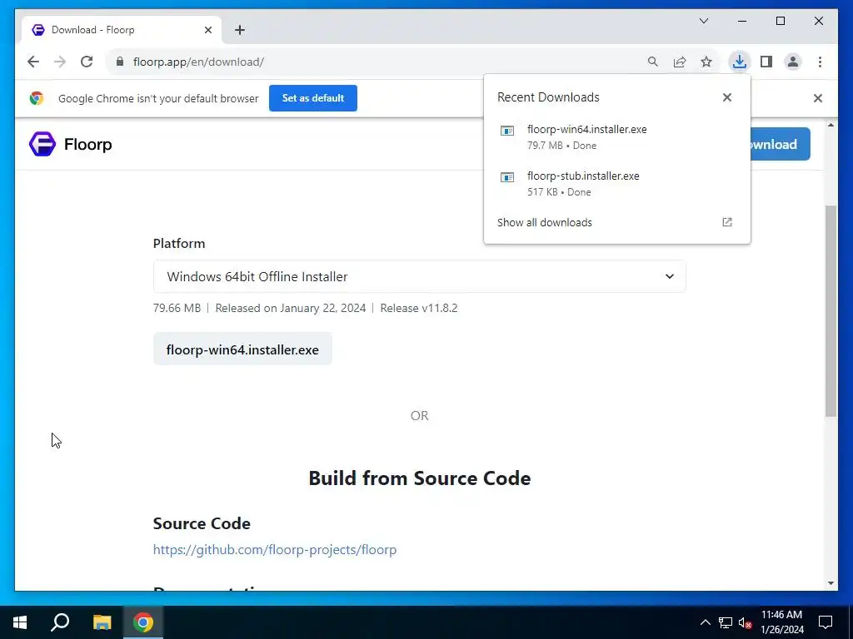Click the Floorp logo icon in the page header
This screenshot has height=639, width=853.
click(42, 144)
